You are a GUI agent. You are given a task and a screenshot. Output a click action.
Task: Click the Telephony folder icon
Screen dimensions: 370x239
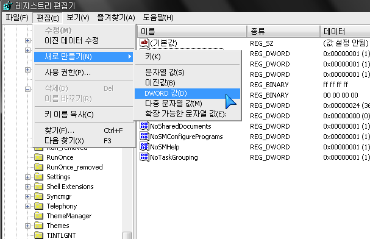click(38, 206)
